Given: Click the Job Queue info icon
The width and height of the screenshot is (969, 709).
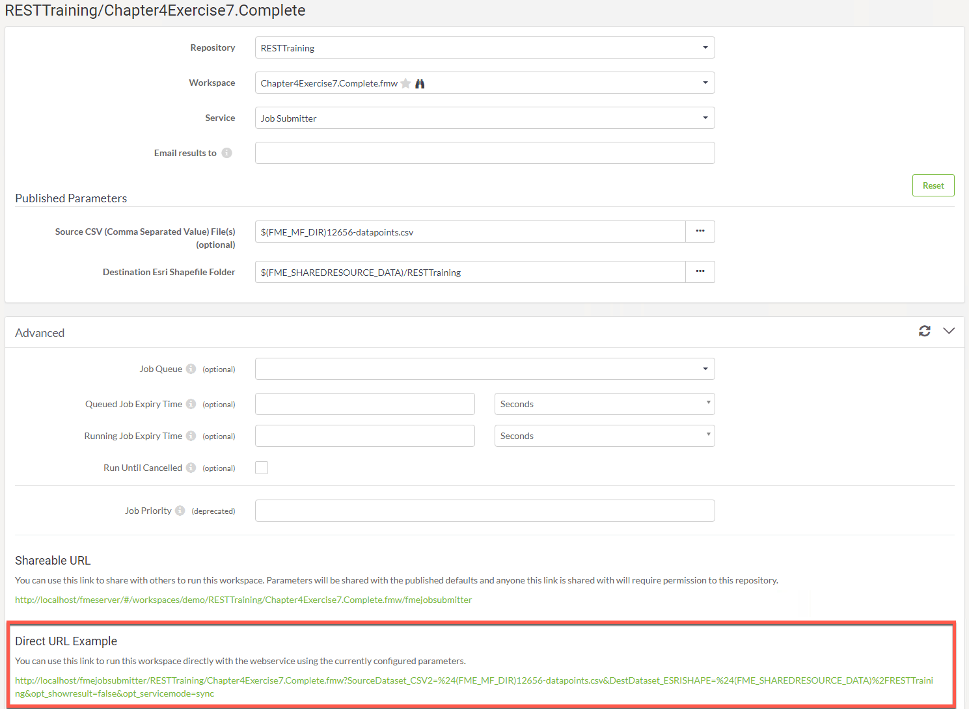Looking at the screenshot, I should [x=191, y=369].
